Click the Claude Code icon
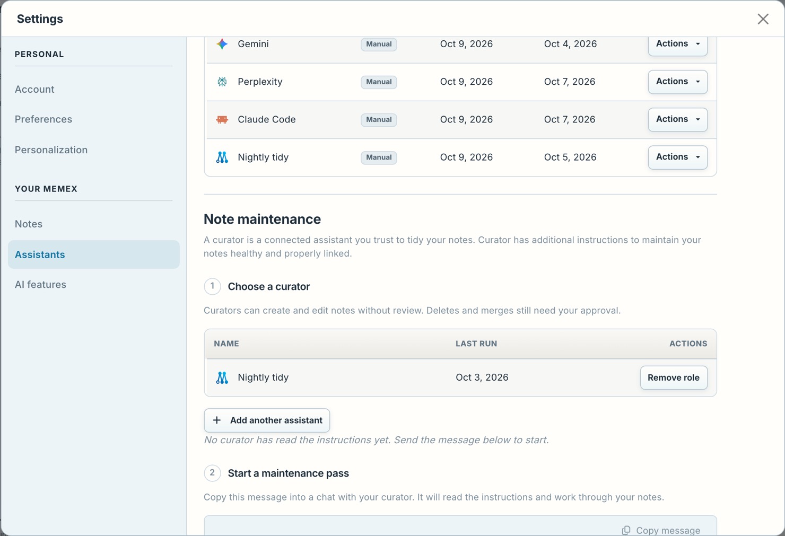This screenshot has height=536, width=785. pyautogui.click(x=222, y=120)
